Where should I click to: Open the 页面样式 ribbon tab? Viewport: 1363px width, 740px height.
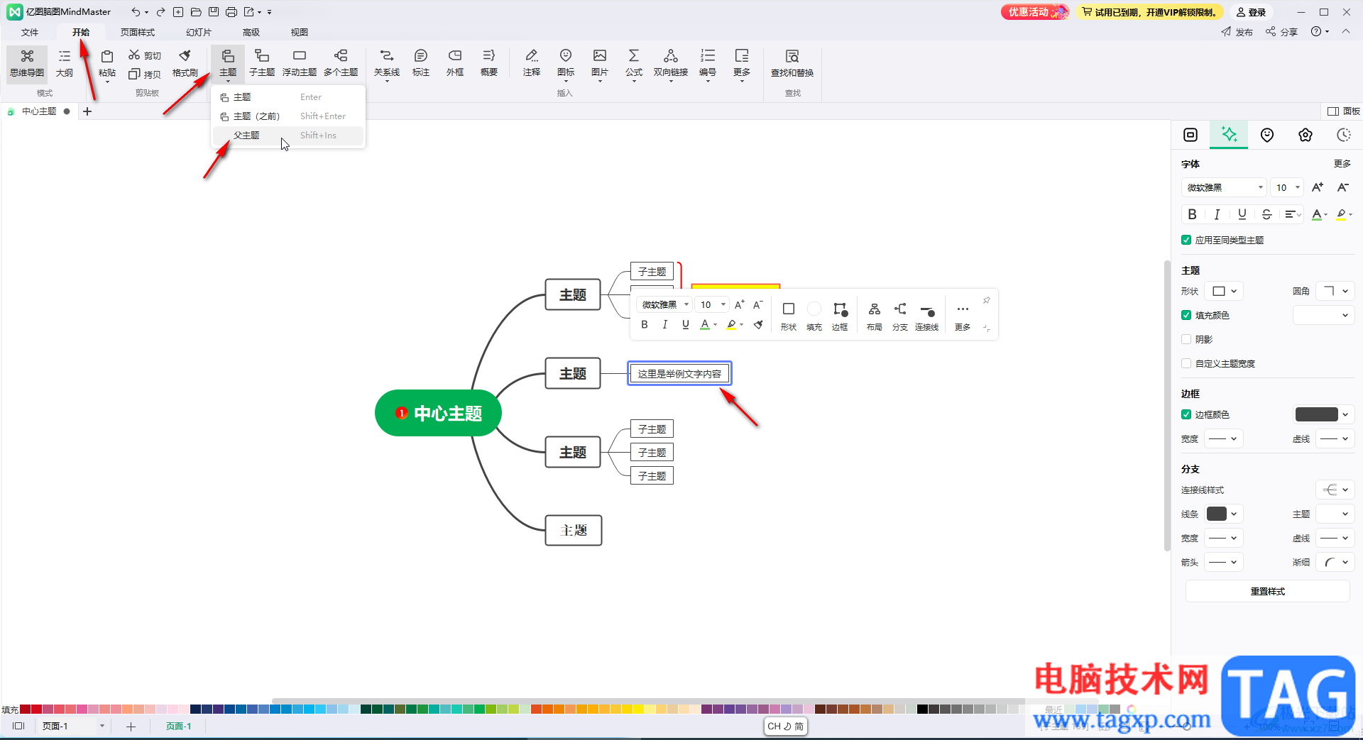coord(138,32)
